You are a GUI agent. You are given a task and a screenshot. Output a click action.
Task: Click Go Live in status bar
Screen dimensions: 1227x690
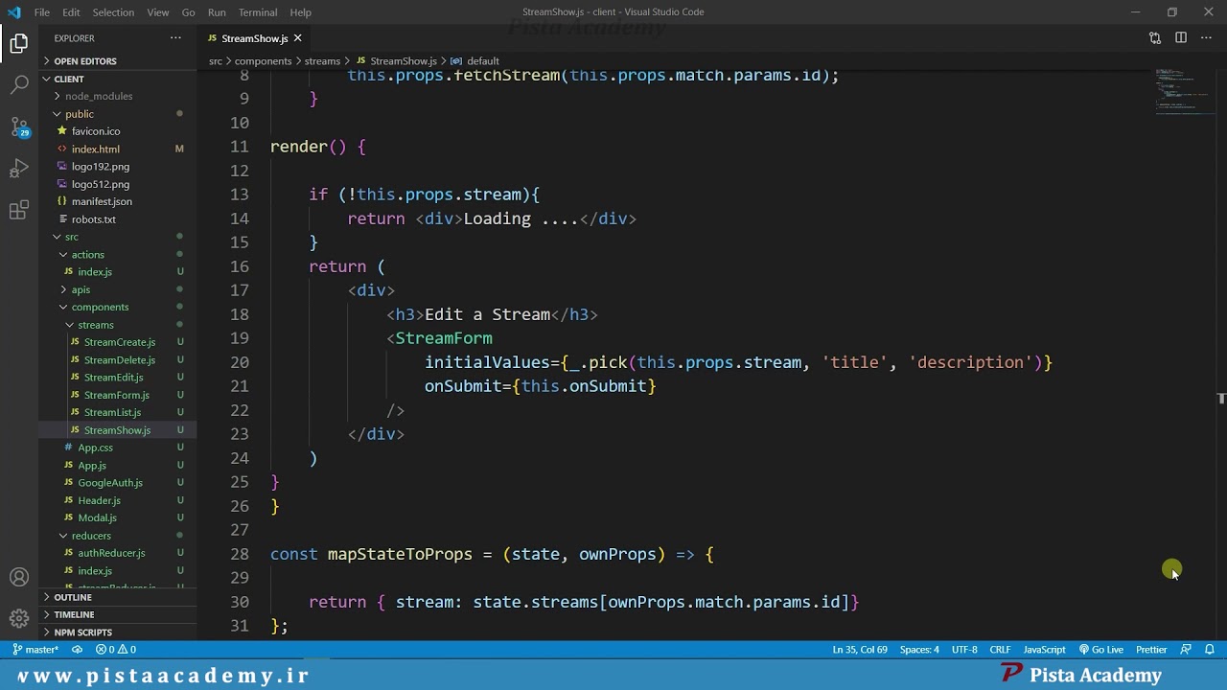[1101, 650]
